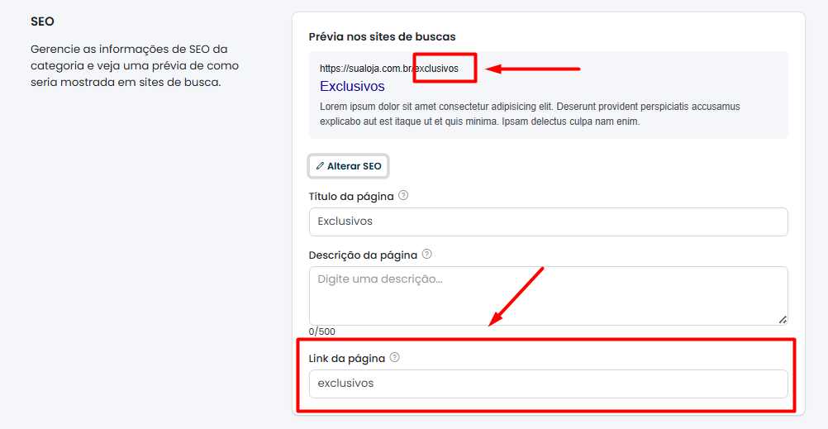Click the exclusivos slug in the preview URL
This screenshot has width=828, height=429.
tap(437, 69)
